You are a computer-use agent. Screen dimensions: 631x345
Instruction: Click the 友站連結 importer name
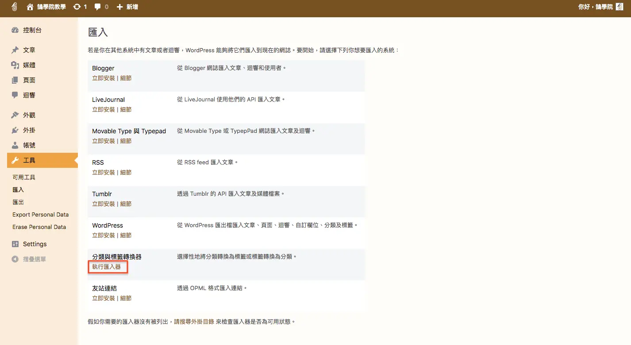pyautogui.click(x=104, y=288)
